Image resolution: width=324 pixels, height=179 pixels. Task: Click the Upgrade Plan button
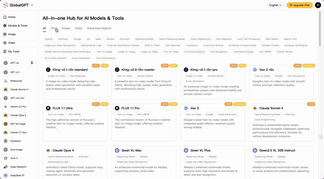[x=300, y=5]
